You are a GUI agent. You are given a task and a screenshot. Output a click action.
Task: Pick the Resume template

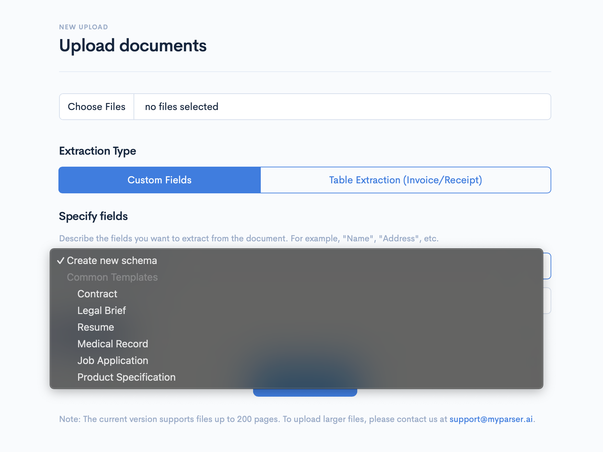[296, 327]
